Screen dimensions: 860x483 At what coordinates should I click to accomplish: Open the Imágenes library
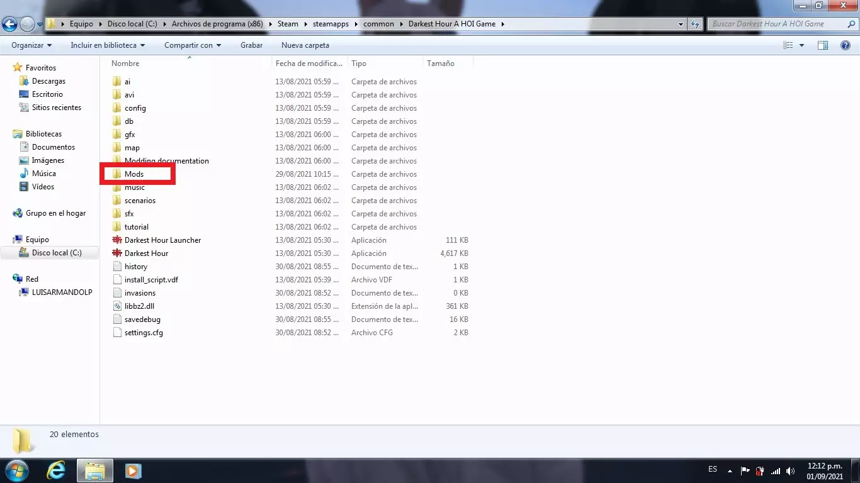tap(48, 160)
